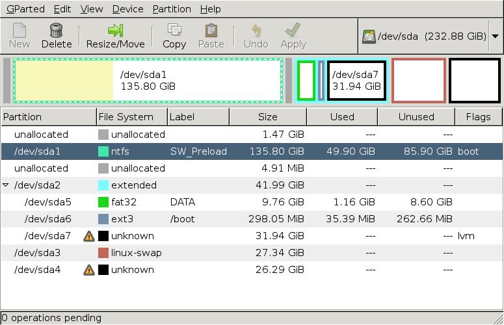This screenshot has width=504, height=325.
Task: Click the Apply checkmark icon
Action: [x=293, y=30]
